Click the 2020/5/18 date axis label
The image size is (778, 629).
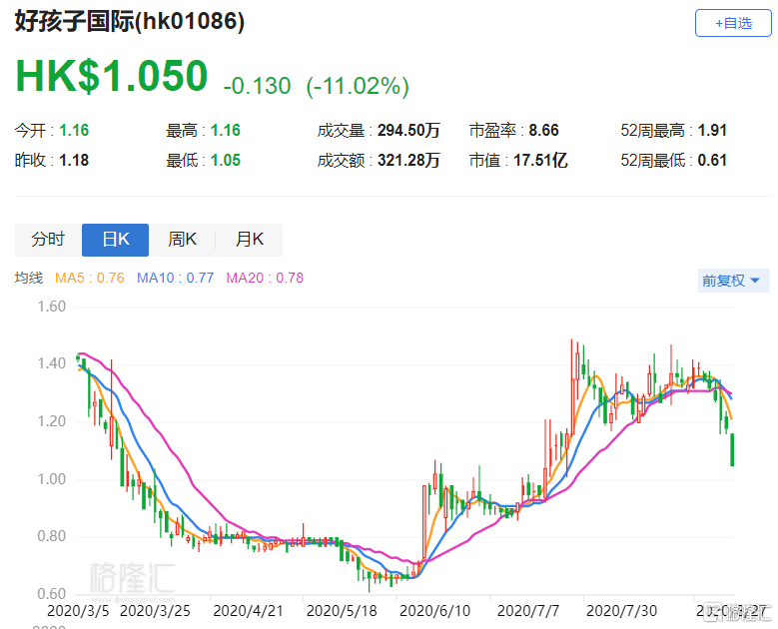342,611
